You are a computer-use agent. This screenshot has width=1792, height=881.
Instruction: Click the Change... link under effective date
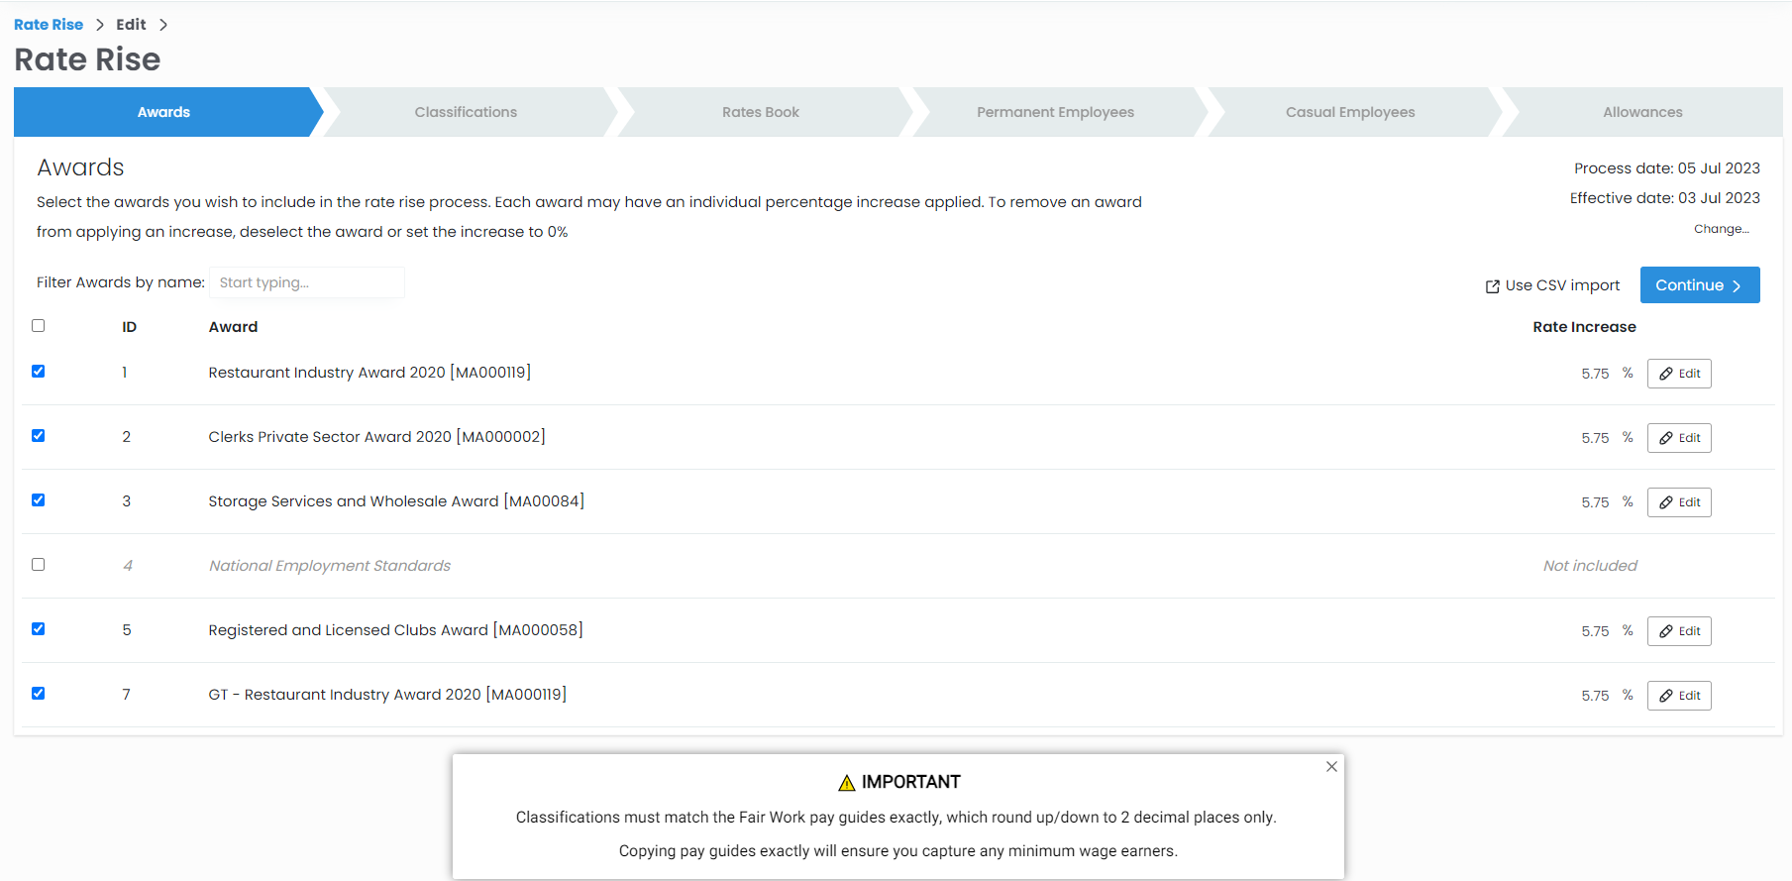(1721, 229)
